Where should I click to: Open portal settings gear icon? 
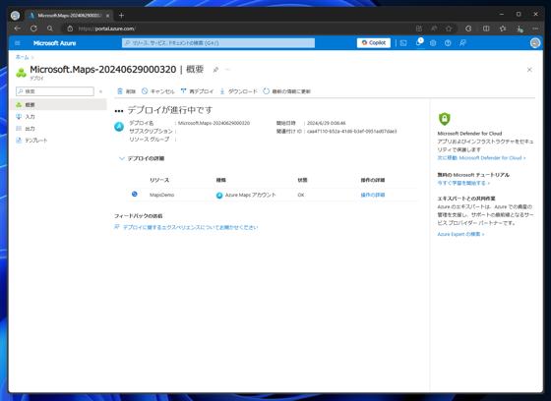[433, 43]
